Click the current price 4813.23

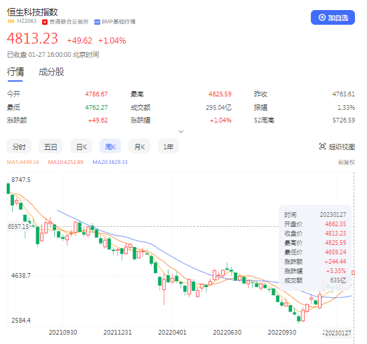32,38
